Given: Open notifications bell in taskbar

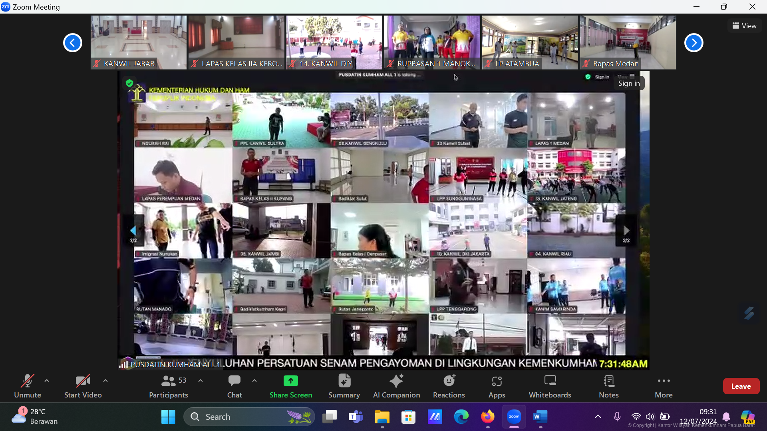Looking at the screenshot, I should point(726,417).
